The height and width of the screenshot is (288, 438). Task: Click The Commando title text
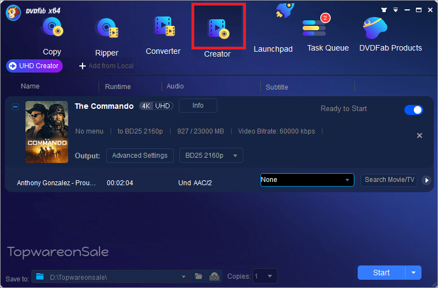(x=104, y=106)
